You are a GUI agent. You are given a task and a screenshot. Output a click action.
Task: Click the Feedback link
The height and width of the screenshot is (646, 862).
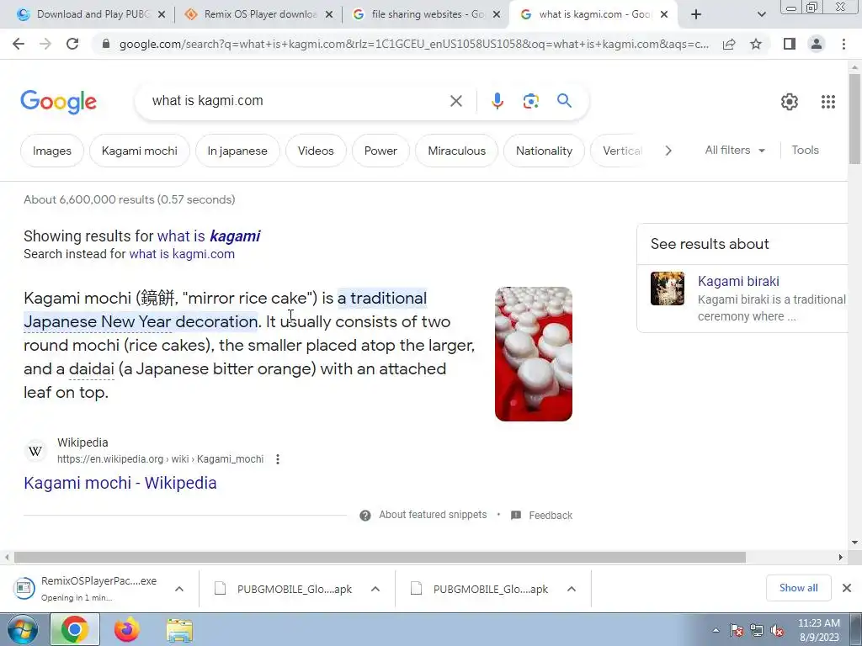[x=551, y=516]
